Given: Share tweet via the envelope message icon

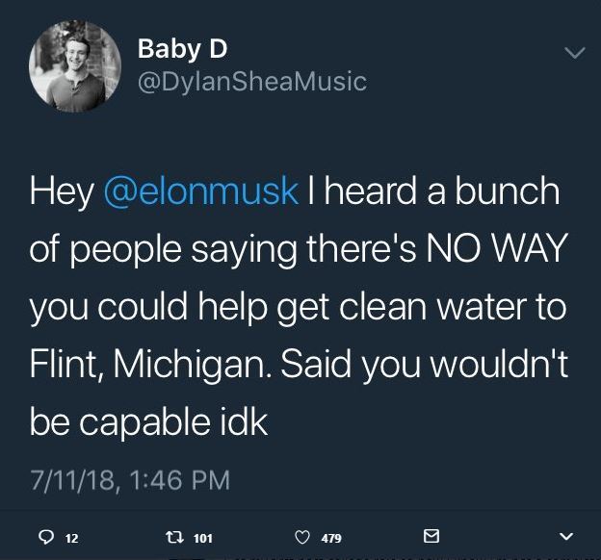Looking at the screenshot, I should [x=431, y=536].
